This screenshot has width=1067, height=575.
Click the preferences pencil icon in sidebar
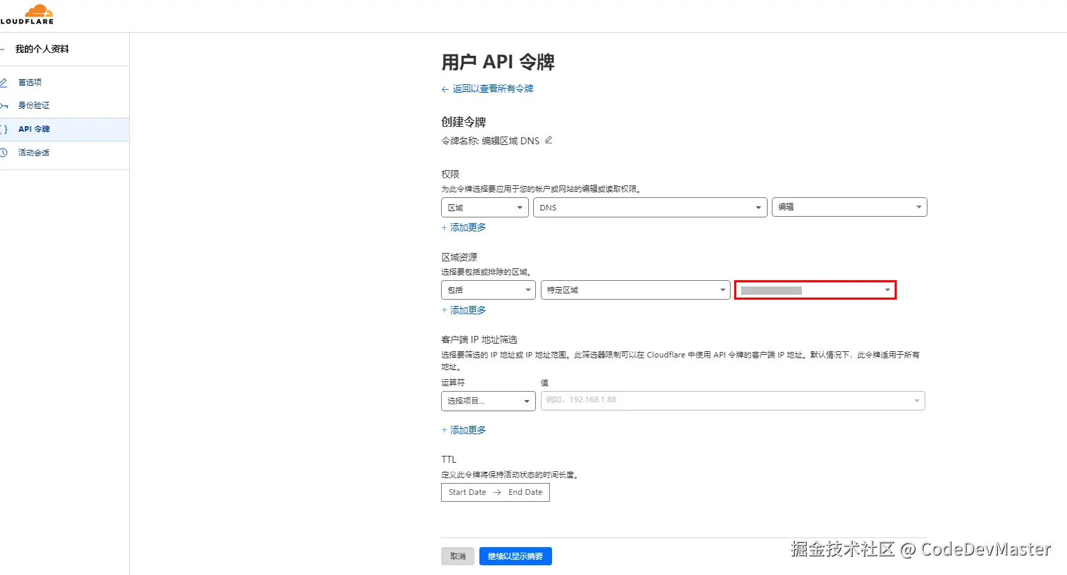point(3,82)
